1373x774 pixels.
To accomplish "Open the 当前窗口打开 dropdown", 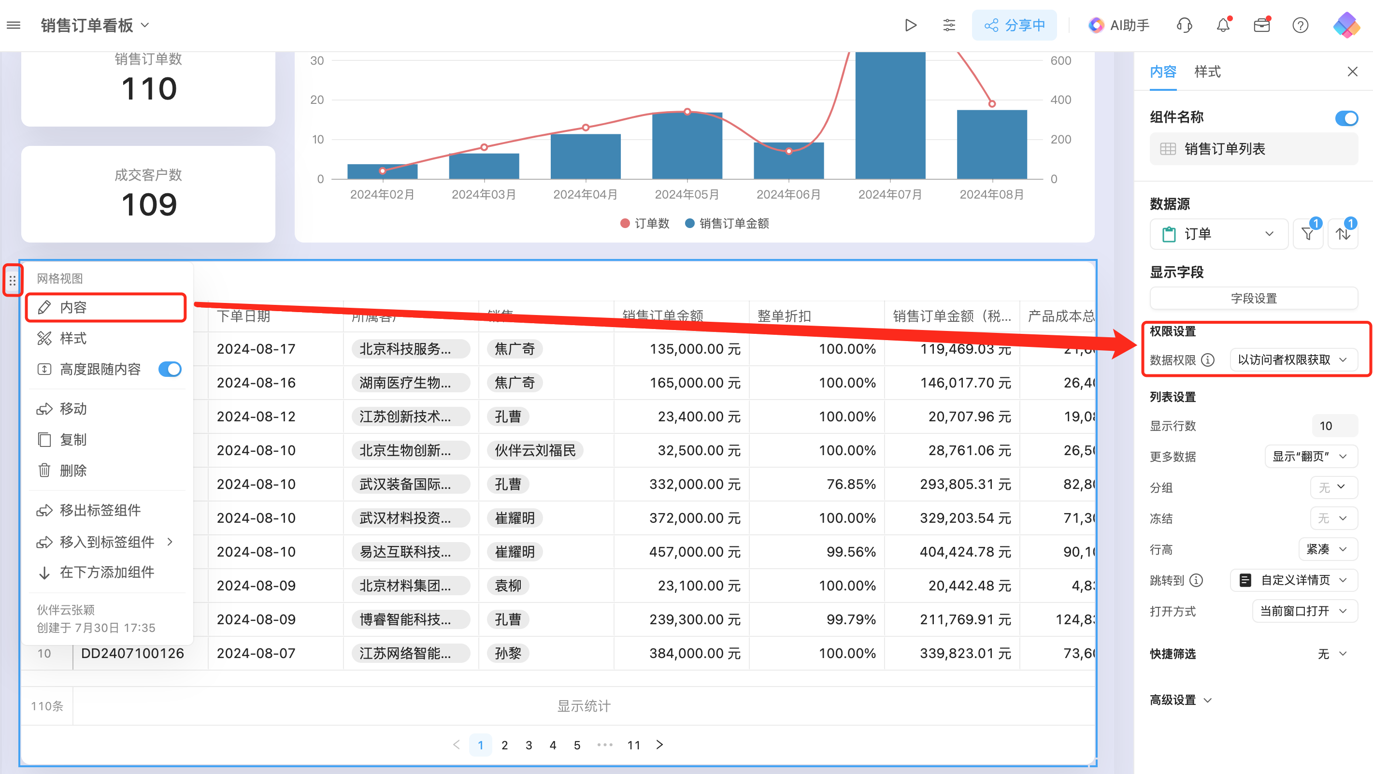I will [x=1304, y=611].
